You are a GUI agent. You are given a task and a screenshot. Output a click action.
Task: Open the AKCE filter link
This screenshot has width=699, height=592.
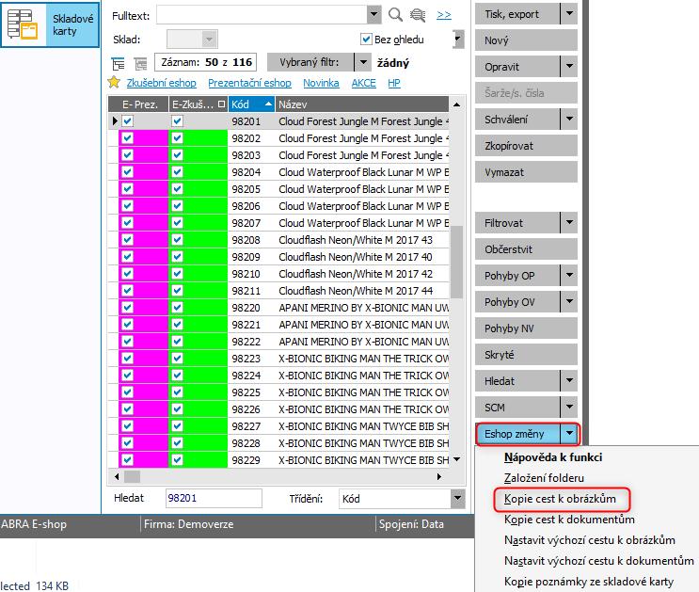[363, 83]
